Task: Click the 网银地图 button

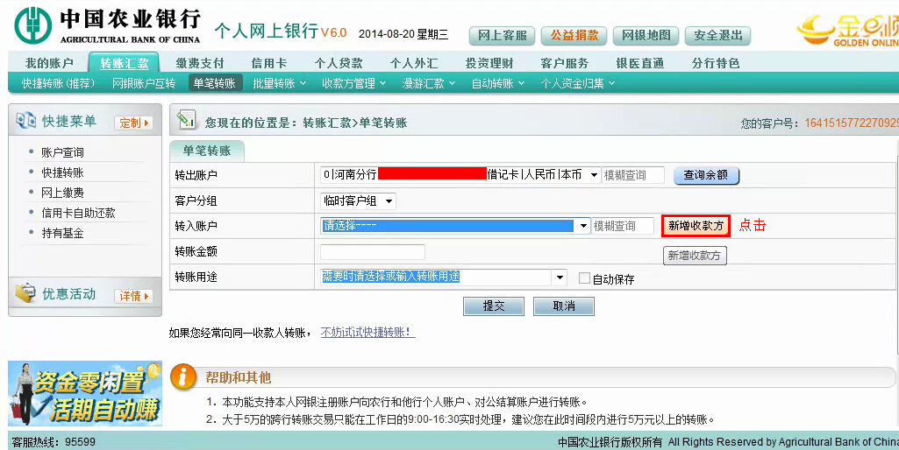Action: coord(646,36)
